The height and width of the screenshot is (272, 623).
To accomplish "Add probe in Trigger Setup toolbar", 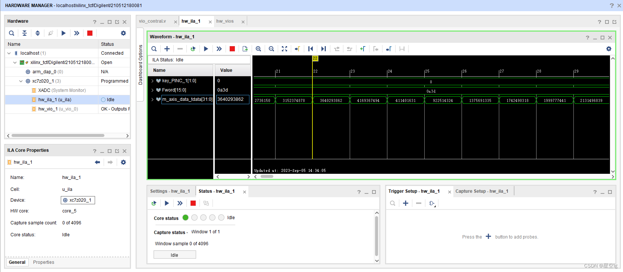I will pos(406,203).
